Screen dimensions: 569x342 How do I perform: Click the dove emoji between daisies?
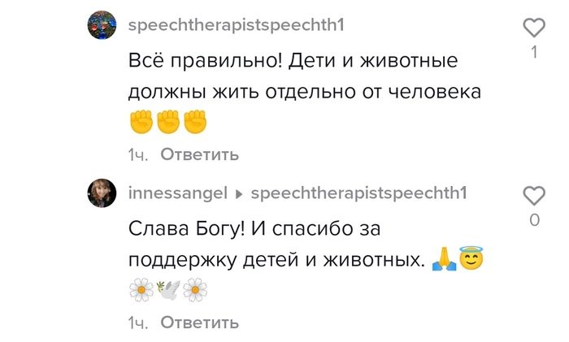coord(168,290)
